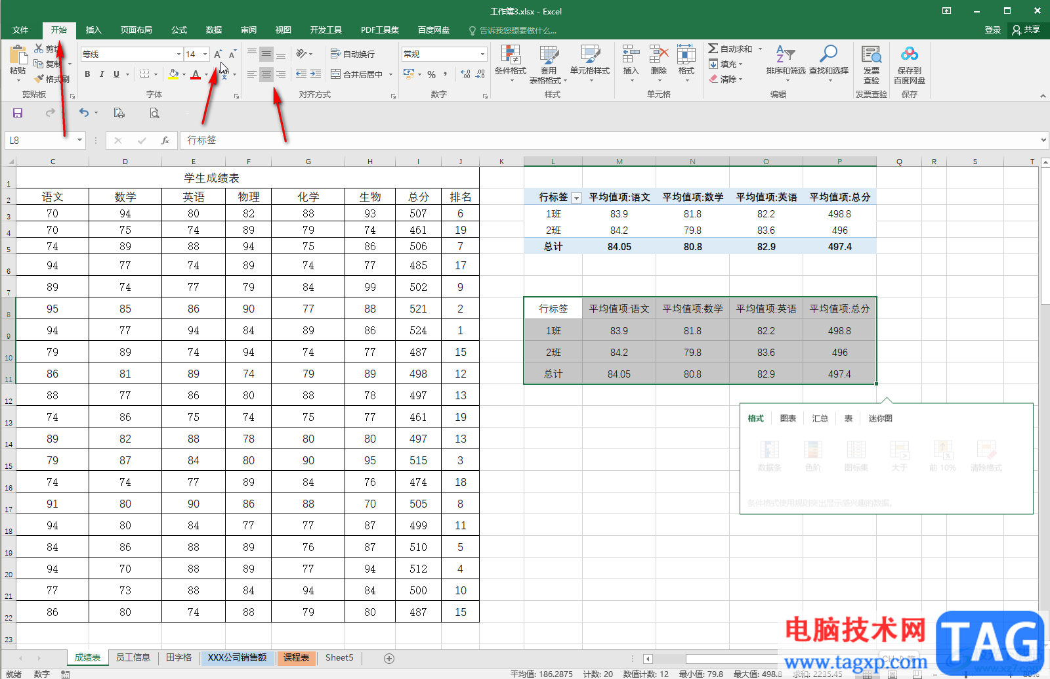Open the number format dropdown (常规)
Image resolution: width=1050 pixels, height=679 pixels.
[483, 55]
